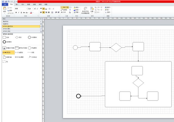Choose the 消息流 message flow shape
This screenshot has height=122, width=174.
(17, 53)
